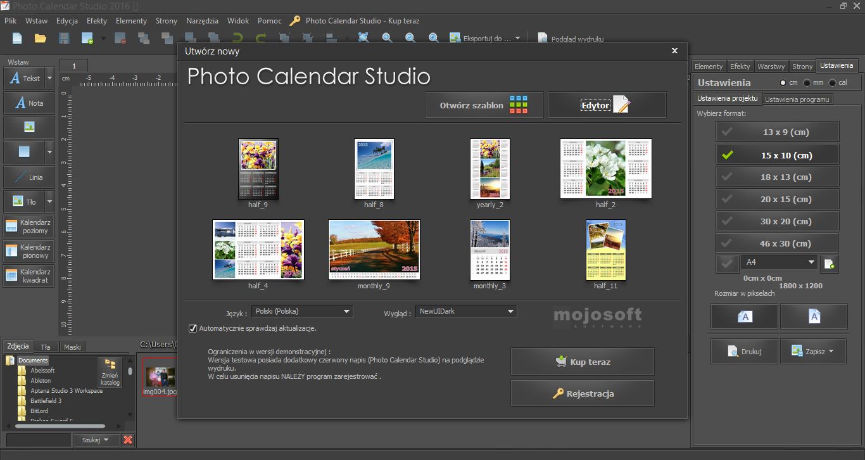Viewport: 865px width, 460px height.
Task: Select the cm unit radio button
Action: click(x=785, y=83)
